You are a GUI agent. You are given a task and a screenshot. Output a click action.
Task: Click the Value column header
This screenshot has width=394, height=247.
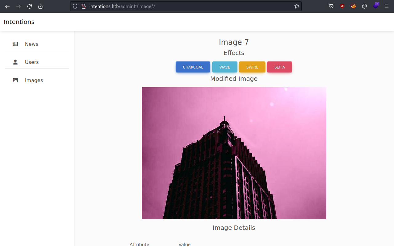click(x=185, y=245)
